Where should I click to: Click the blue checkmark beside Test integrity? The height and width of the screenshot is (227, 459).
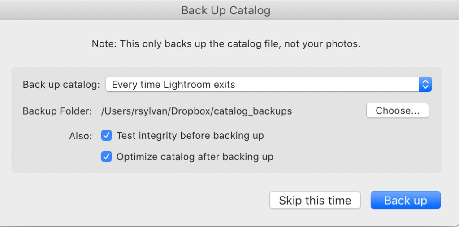[x=106, y=135]
